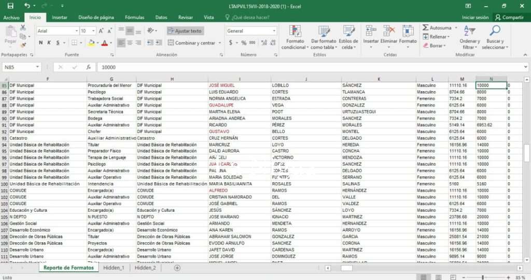Expand the General number format dropdown

[x=274, y=31]
